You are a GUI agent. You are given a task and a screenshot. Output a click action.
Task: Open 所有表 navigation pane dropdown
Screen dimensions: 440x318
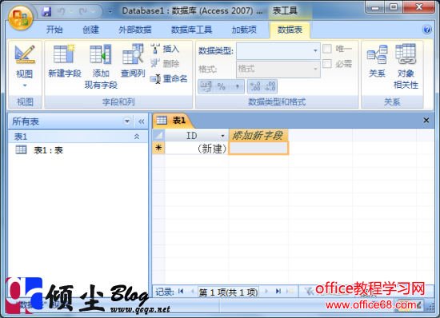click(x=127, y=121)
